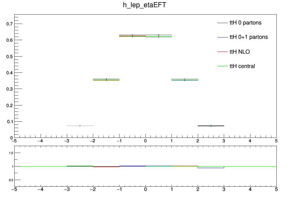
Task: Click the green legend line for ttH central
Action: coord(222,66)
